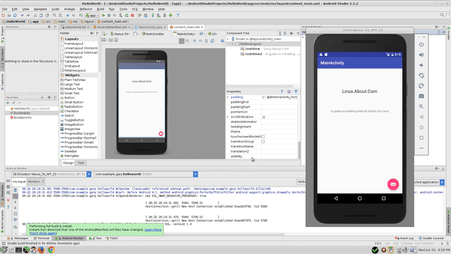Open the Build menu
Viewport: 451px width, 254px height.
point(100,9)
